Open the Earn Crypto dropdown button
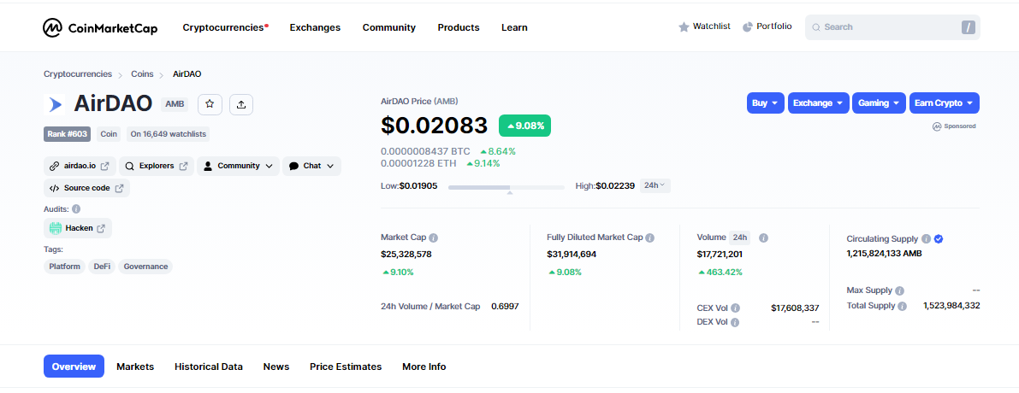This screenshot has height=393, width=1019. click(945, 103)
